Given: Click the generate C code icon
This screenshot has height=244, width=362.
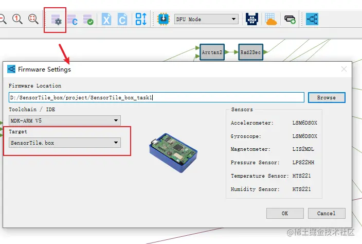Looking at the screenshot, I should click(x=73, y=20).
